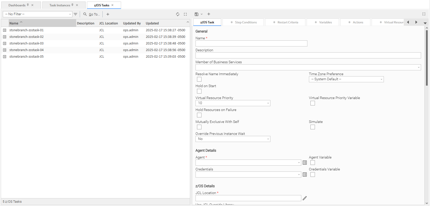Open the No Filter dropdown
Screen dimensions: 430x206
click(x=37, y=14)
